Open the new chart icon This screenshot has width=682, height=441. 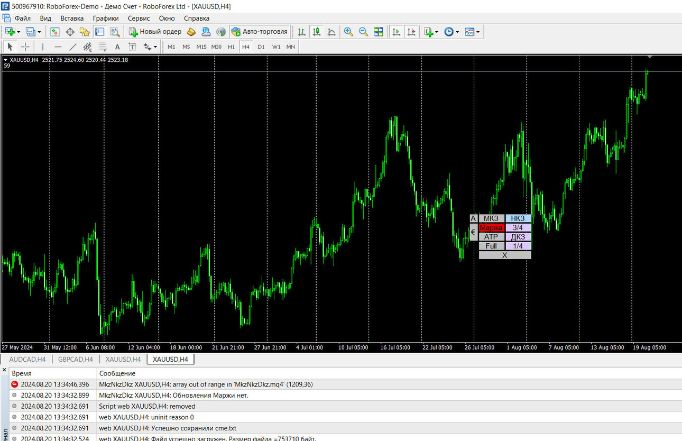click(x=10, y=32)
